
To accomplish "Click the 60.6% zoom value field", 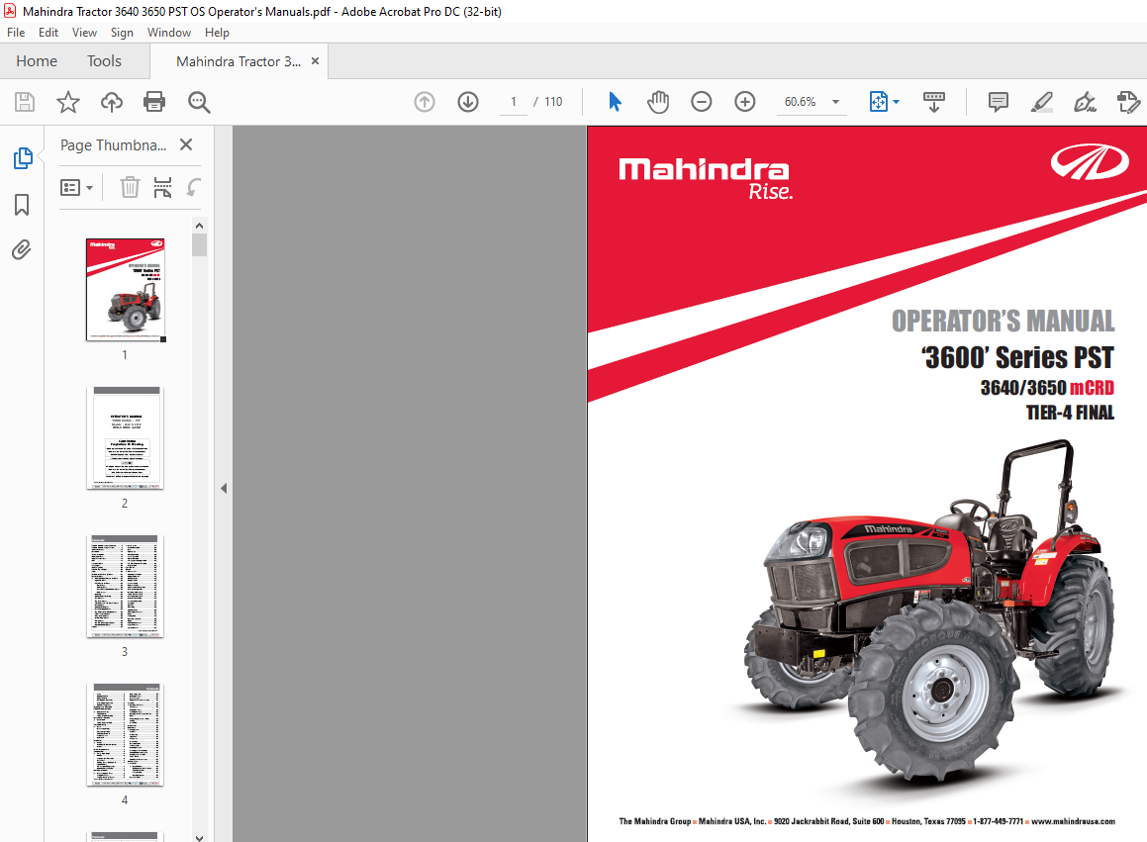I will pyautogui.click(x=801, y=102).
